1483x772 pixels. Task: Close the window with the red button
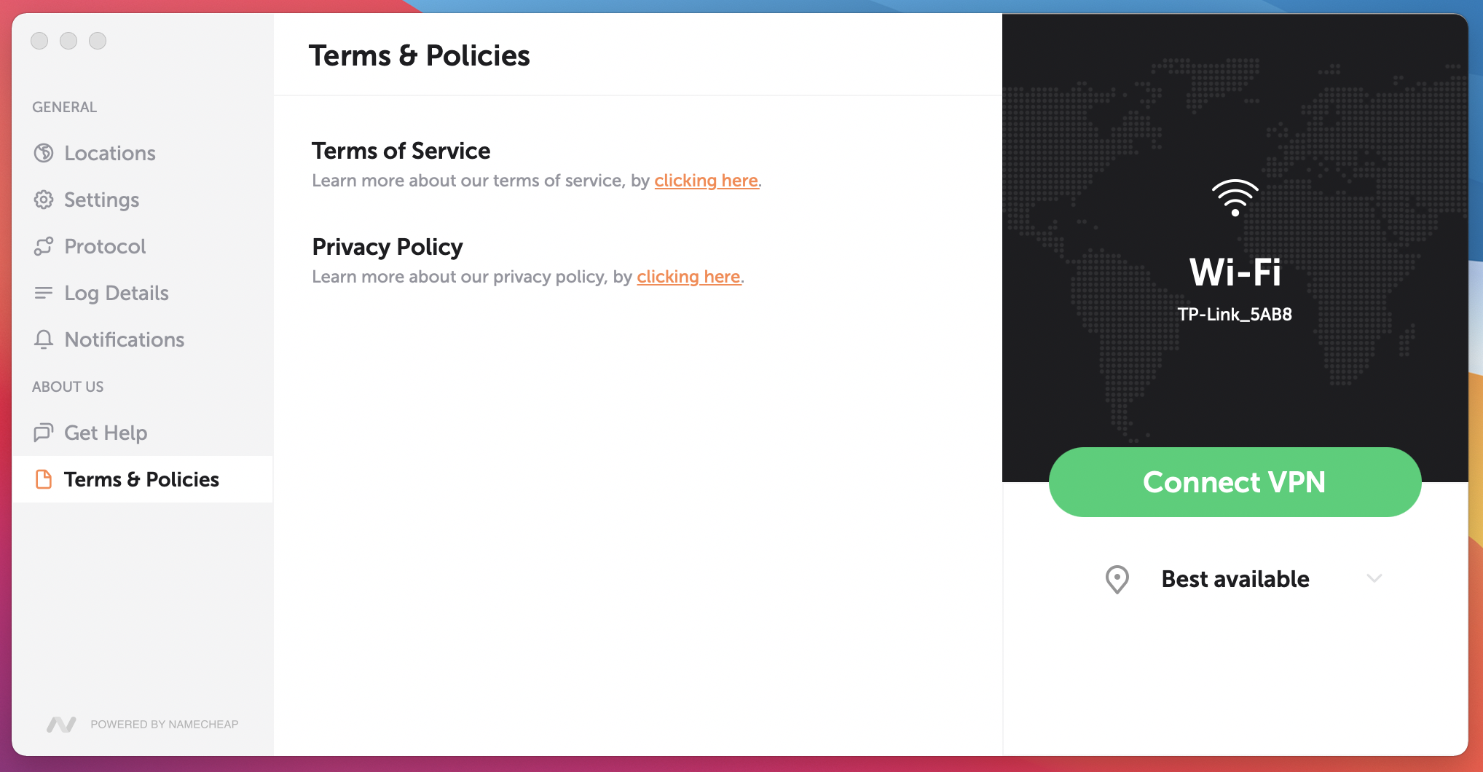click(39, 41)
